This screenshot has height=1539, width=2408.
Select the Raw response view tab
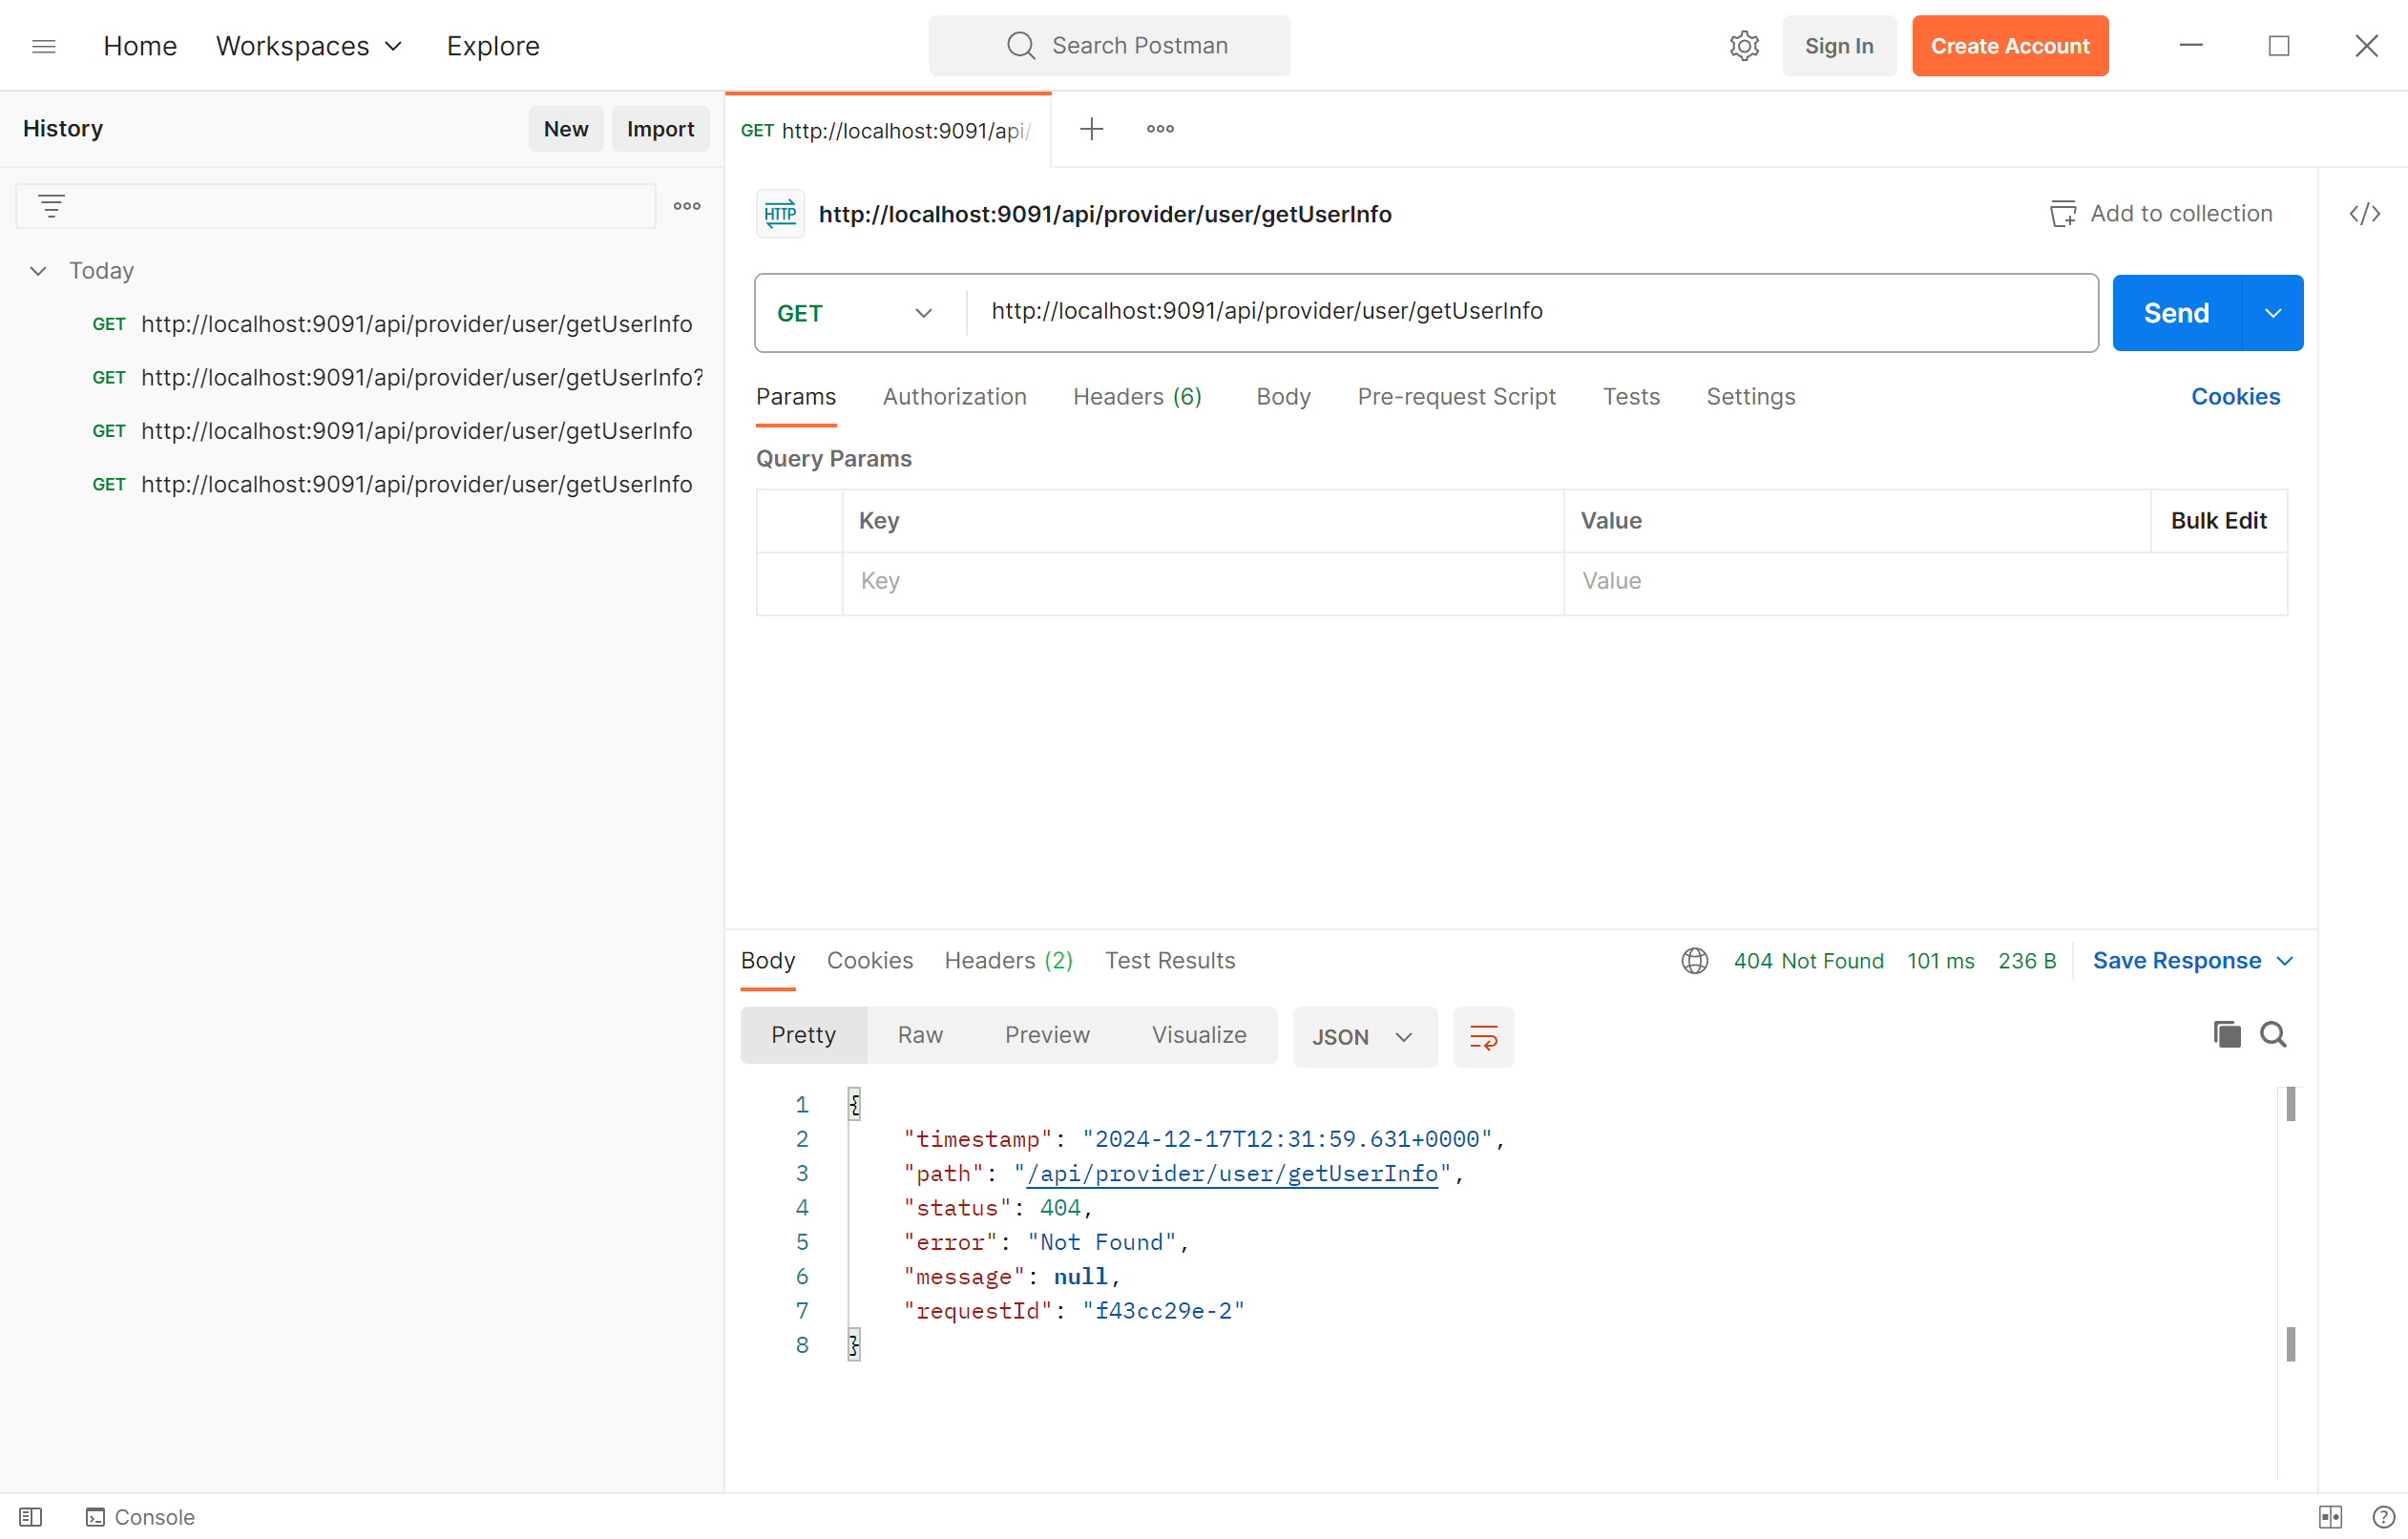(x=919, y=1035)
